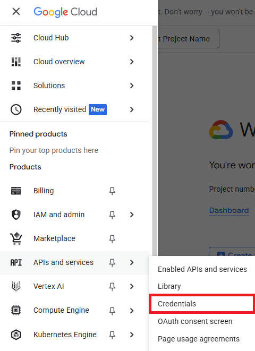Viewport: 255px width, 351px height.
Task: Click the IAM and admin shield icon
Action: 16,215
